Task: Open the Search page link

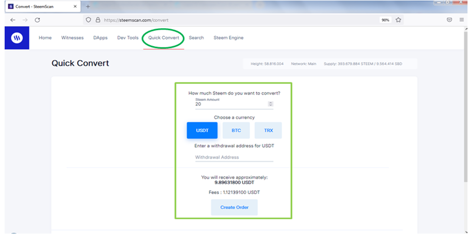Action: coord(196,38)
